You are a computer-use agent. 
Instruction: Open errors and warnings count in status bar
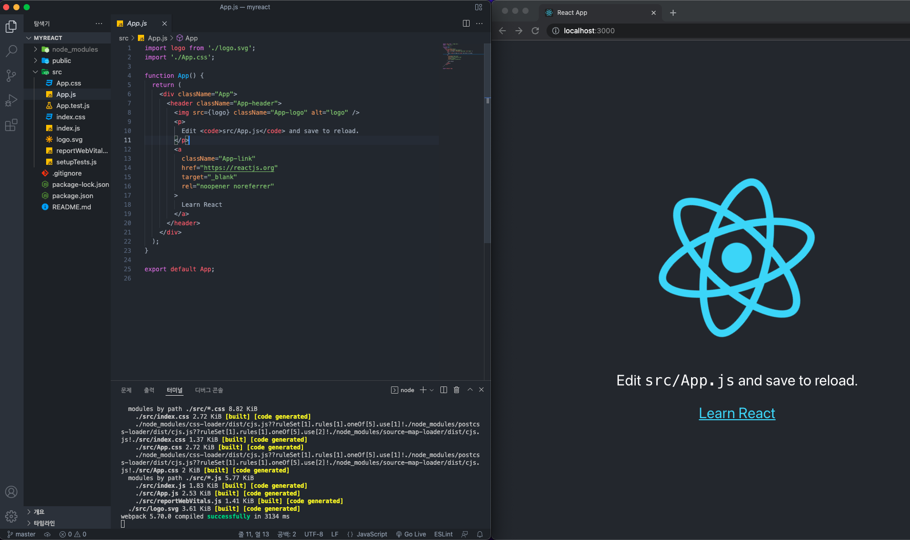73,534
